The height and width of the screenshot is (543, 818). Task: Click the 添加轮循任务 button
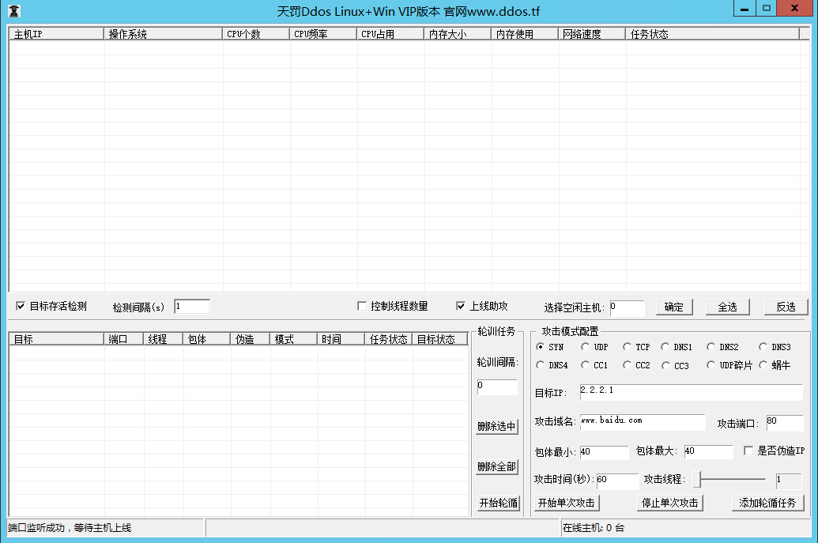[x=768, y=503]
